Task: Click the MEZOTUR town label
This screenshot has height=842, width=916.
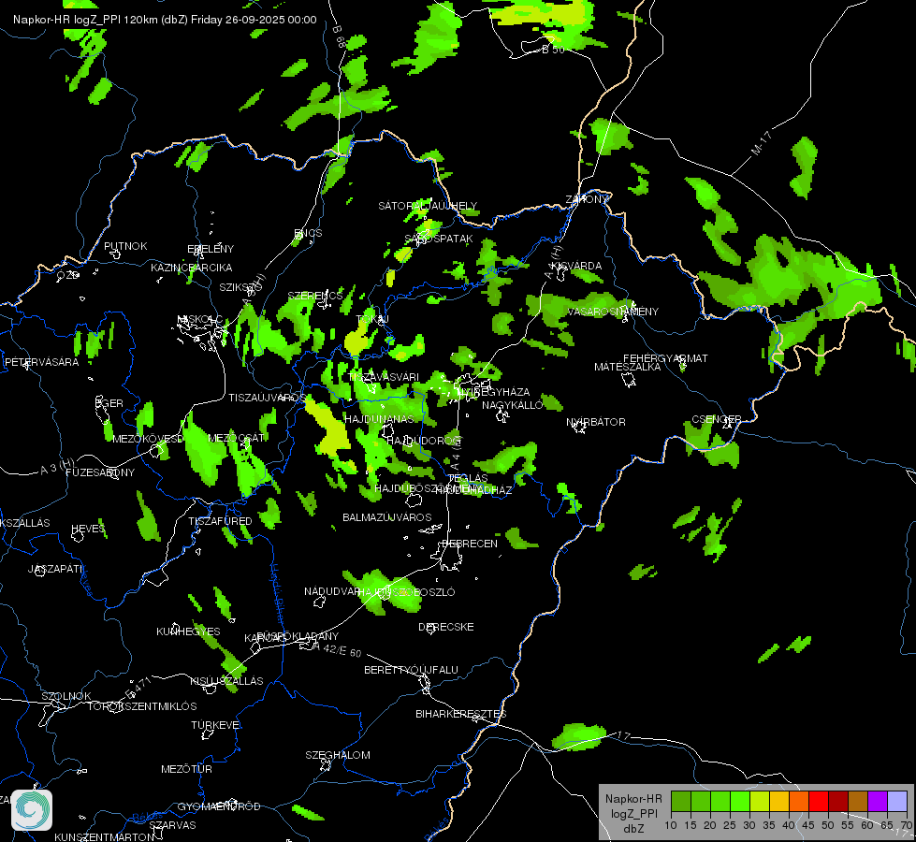Action: tap(186, 769)
